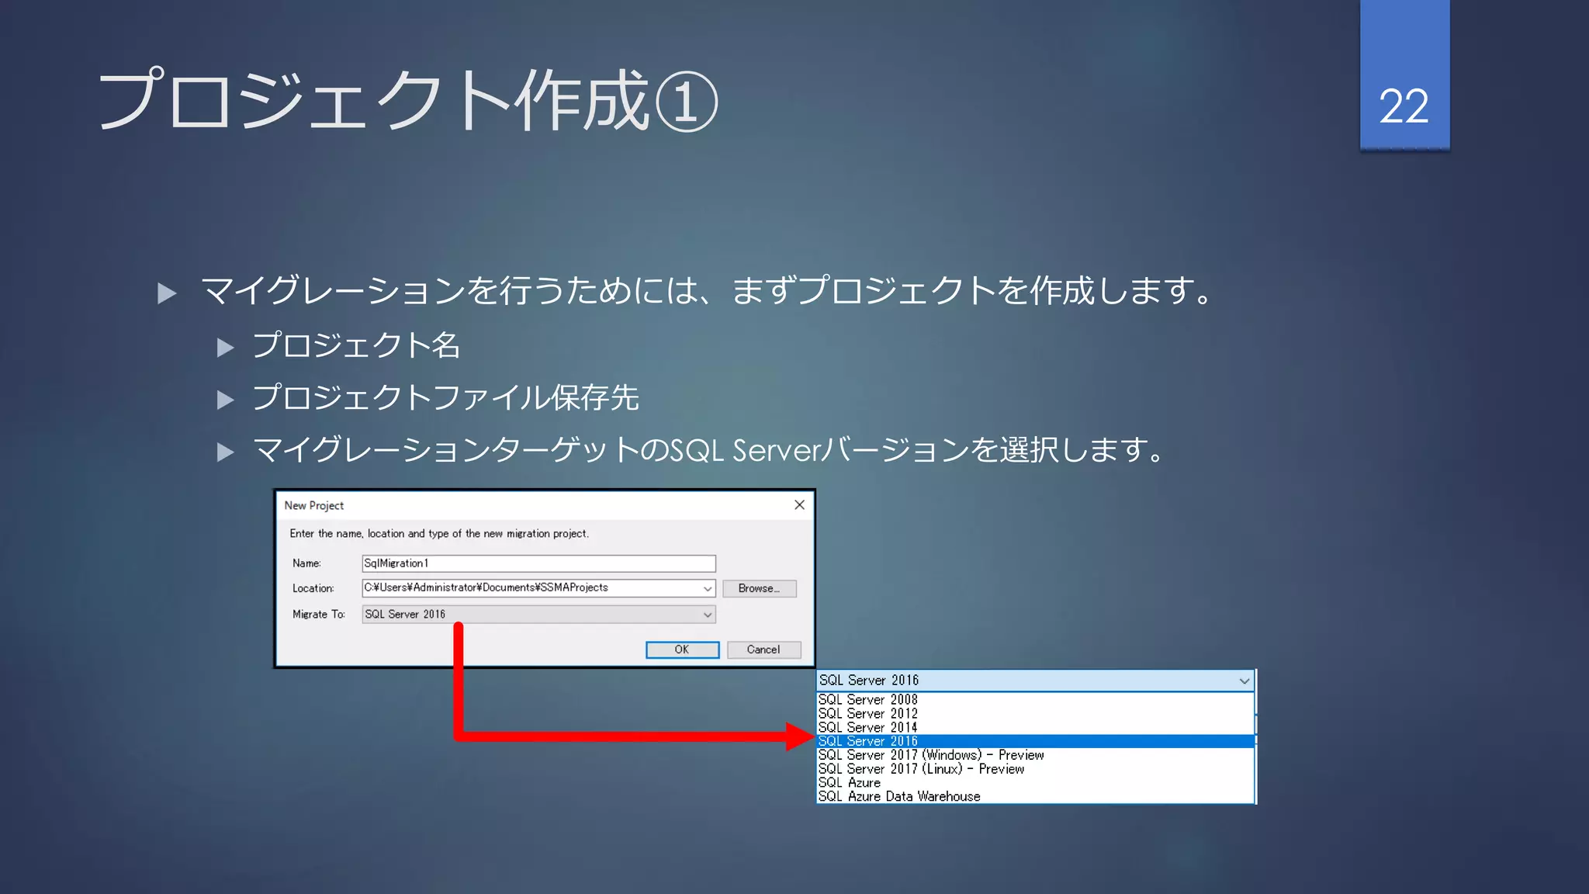Select SQL Server 2017 (Linux) - Preview
This screenshot has height=894, width=1589.
(1035, 769)
